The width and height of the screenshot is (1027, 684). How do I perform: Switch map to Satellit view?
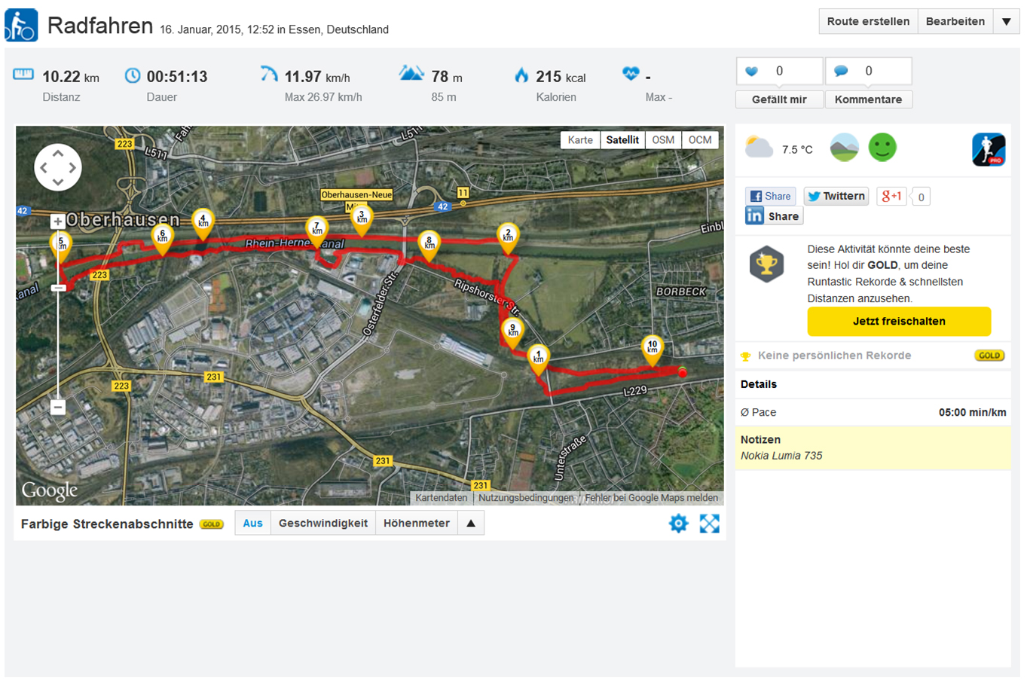point(622,140)
